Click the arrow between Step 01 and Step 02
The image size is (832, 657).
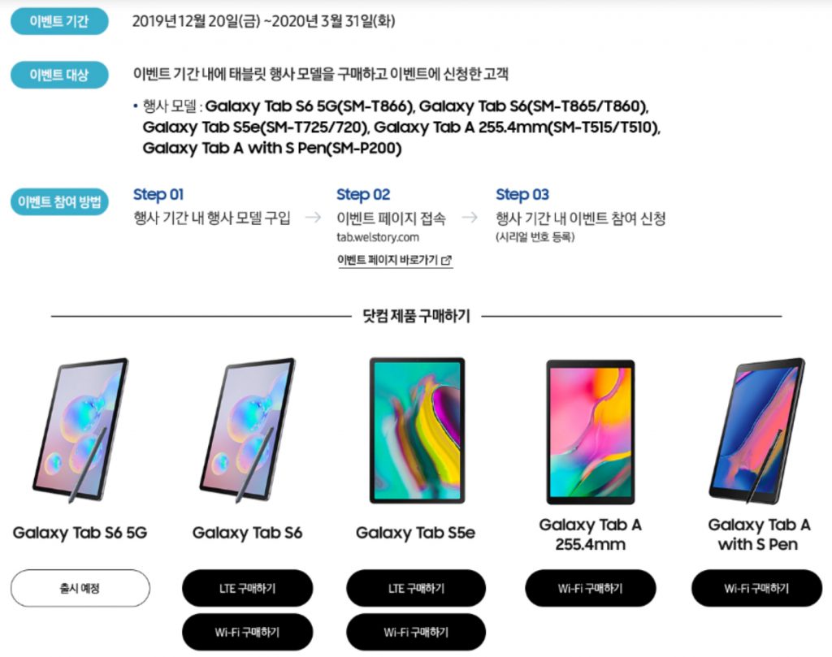(x=313, y=218)
